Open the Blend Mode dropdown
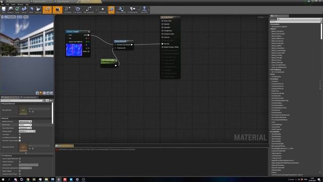323x182 pixels. click(x=25, y=125)
